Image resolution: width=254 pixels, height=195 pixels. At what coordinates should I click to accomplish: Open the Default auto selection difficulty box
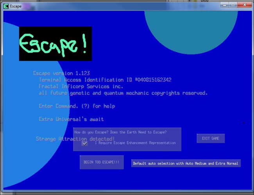point(186,163)
